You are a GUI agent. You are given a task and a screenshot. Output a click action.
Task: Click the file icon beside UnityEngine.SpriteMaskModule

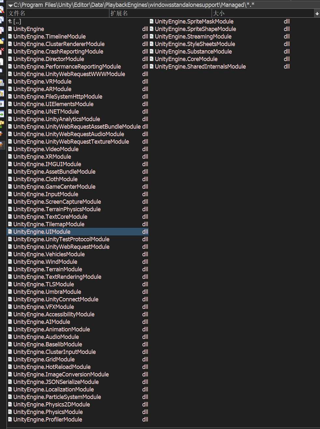click(x=152, y=21)
